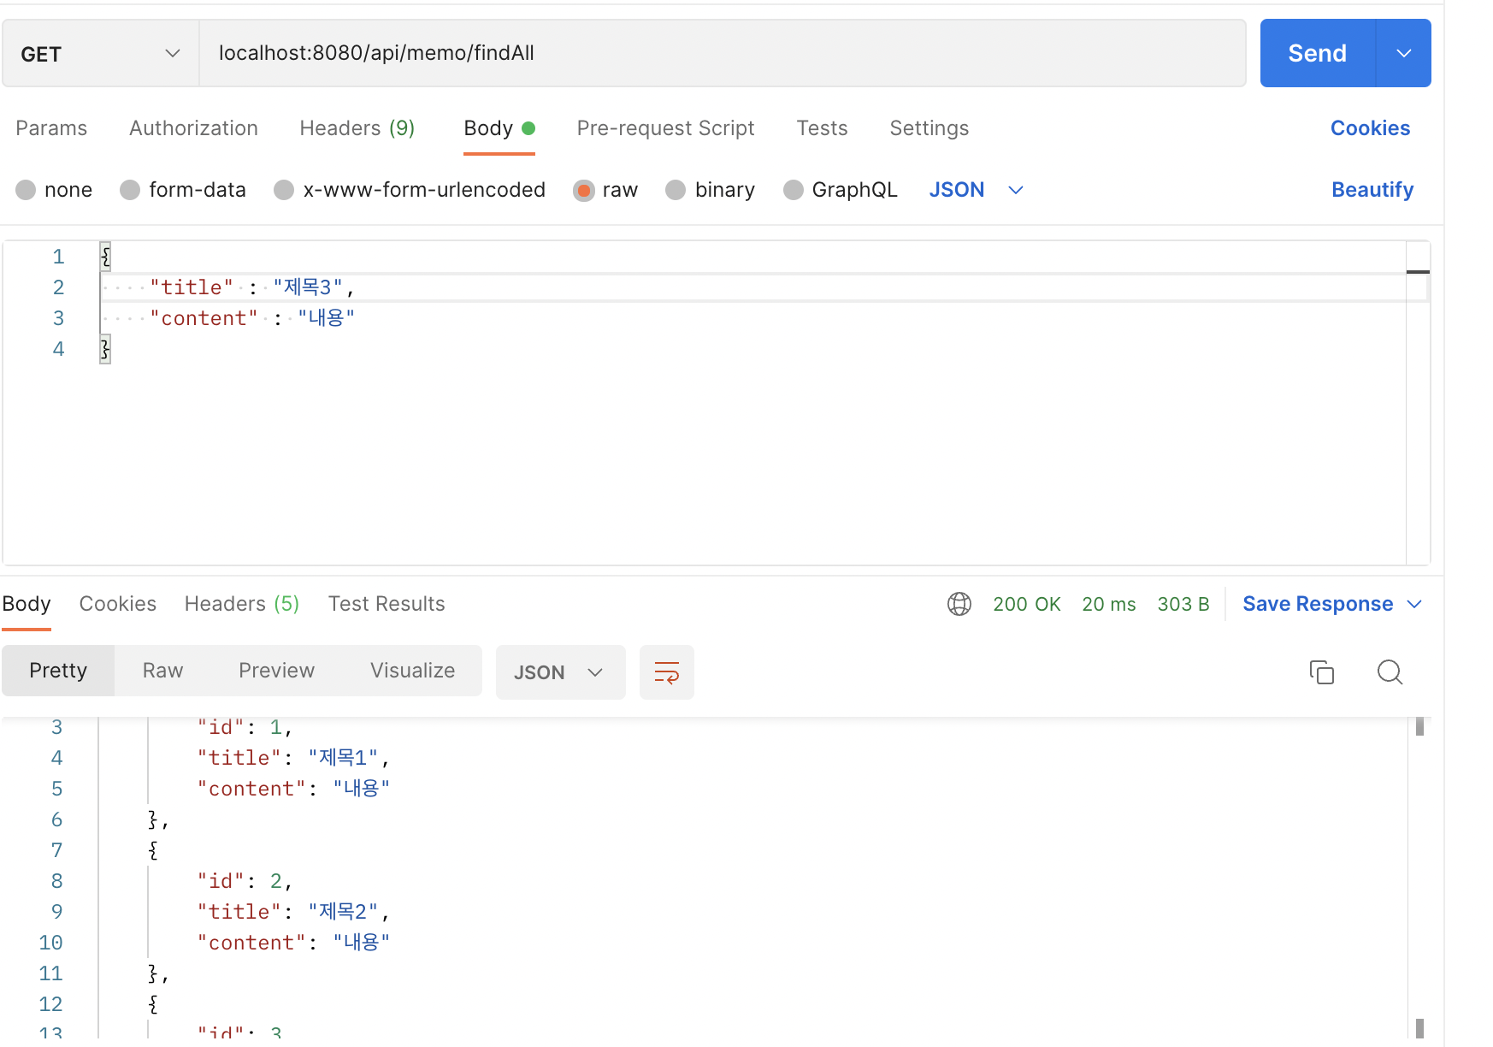Switch response view to Visualize
The height and width of the screenshot is (1047, 1493).
pyautogui.click(x=412, y=671)
